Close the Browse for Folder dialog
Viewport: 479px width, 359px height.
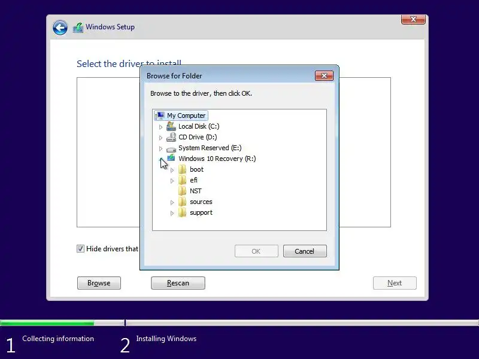(324, 76)
